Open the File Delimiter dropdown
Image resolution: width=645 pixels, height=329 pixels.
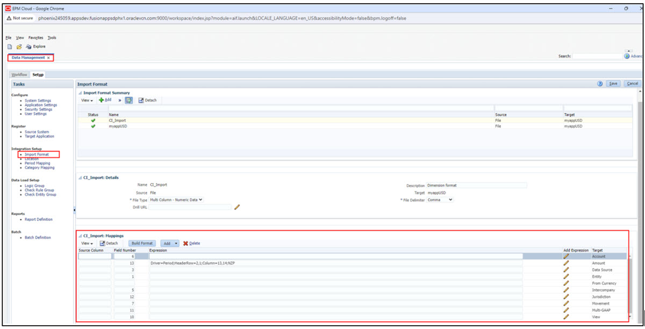[440, 199]
